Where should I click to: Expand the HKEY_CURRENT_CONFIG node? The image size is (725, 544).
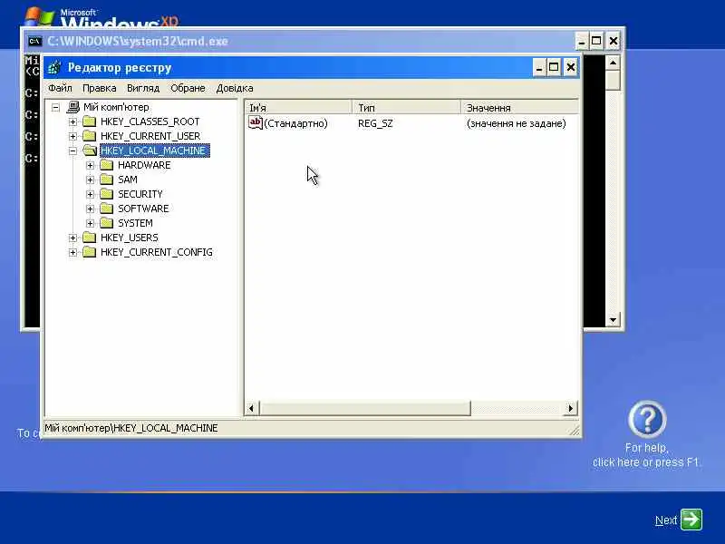pos(72,253)
